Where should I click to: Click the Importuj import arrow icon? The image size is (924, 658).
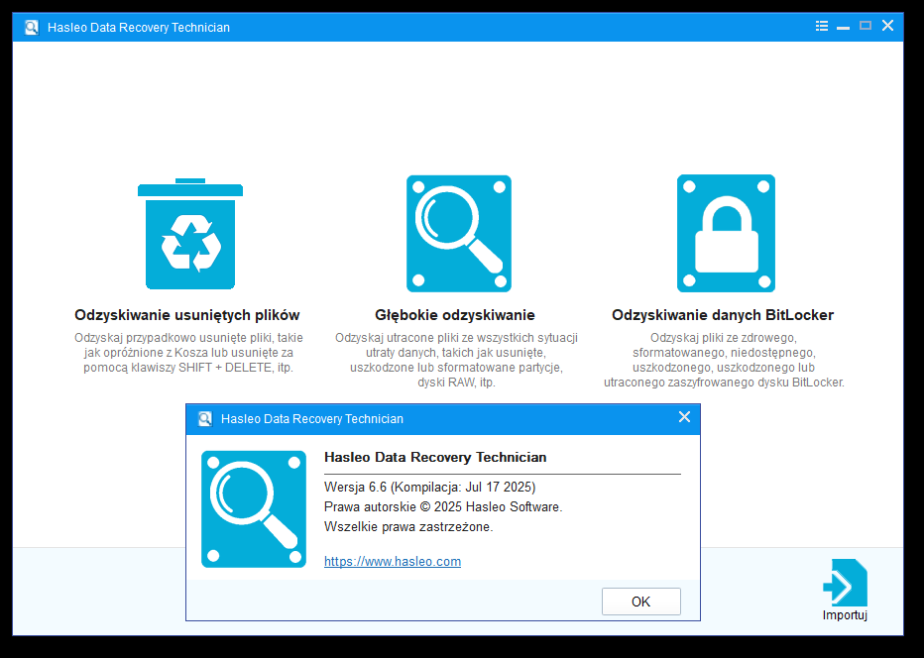[845, 582]
